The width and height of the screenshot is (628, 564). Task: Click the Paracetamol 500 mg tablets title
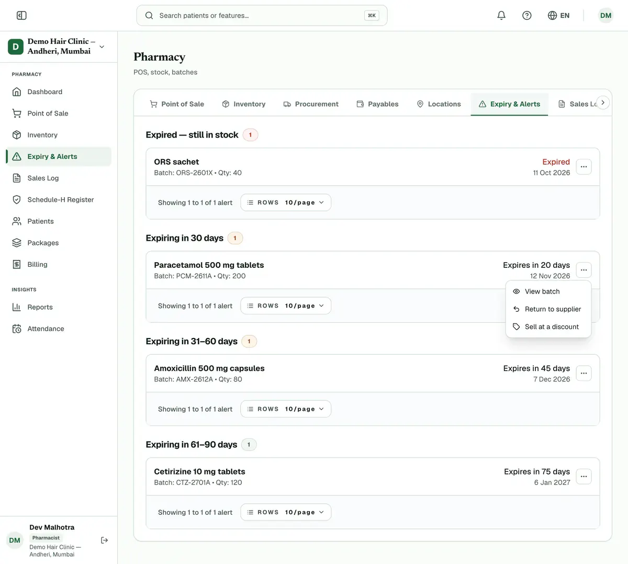(209, 265)
